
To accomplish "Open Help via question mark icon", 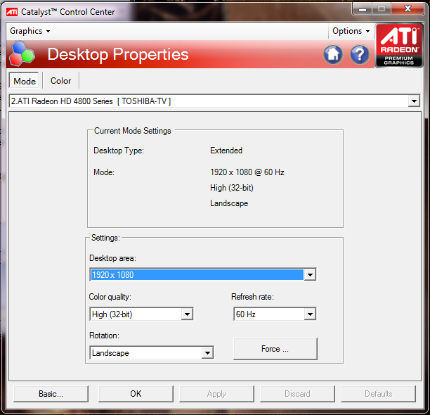I will 360,54.
